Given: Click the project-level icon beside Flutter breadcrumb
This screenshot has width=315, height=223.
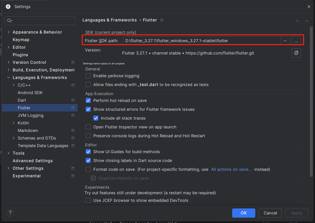Looking at the screenshot, I should pyautogui.click(x=162, y=20).
